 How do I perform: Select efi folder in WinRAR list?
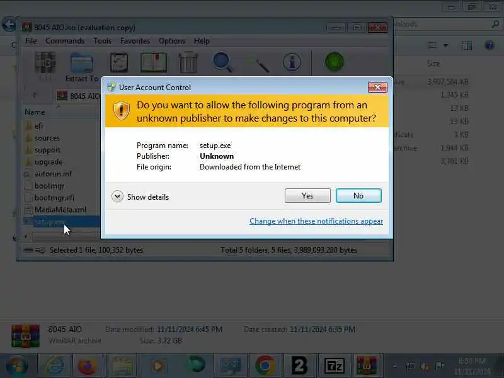[38, 125]
